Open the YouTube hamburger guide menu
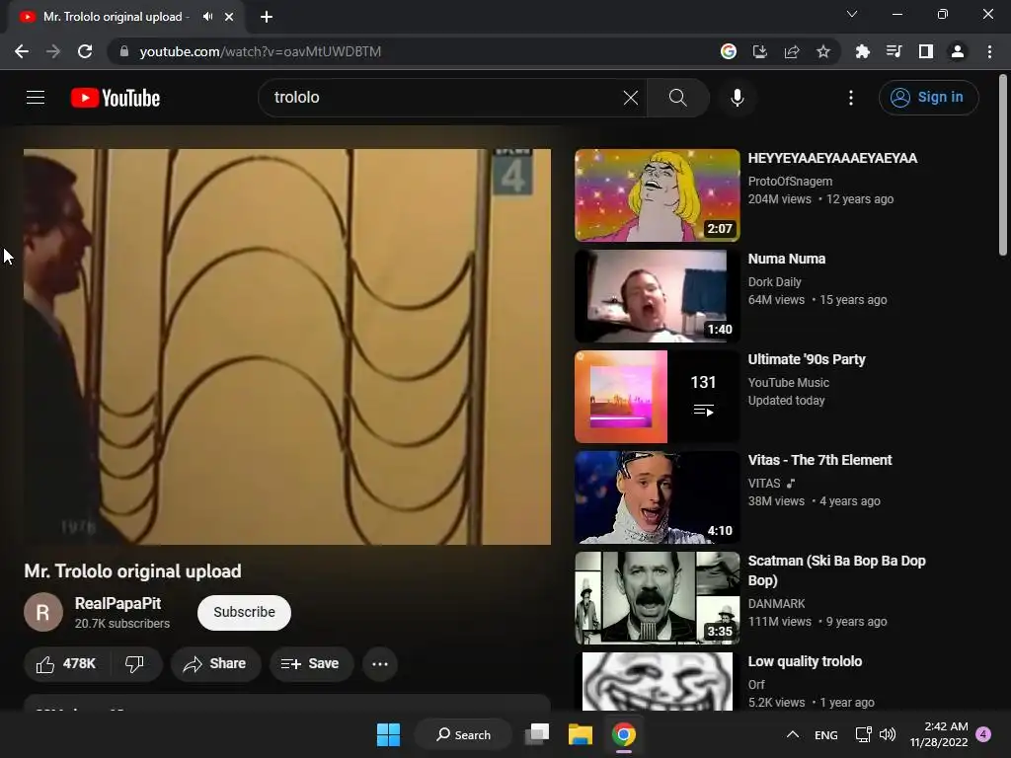The image size is (1011, 758). tap(36, 98)
